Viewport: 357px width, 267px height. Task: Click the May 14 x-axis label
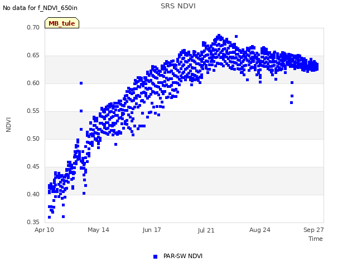coord(98,230)
